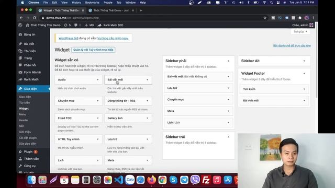Expand Sidebar Alt panel
This screenshot has height=188, width=335.
click(304, 61)
